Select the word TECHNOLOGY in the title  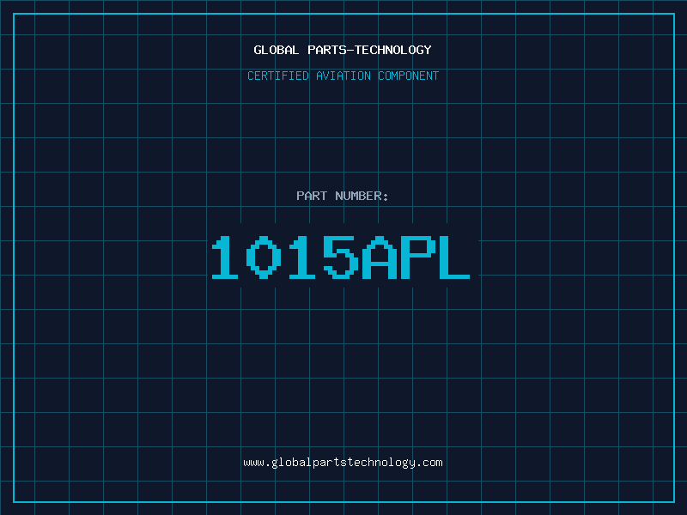pos(393,50)
